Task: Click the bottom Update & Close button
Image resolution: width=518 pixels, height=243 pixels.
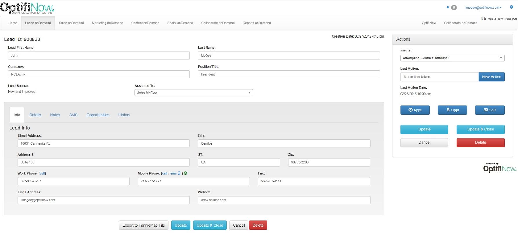Action: pyautogui.click(x=210, y=225)
